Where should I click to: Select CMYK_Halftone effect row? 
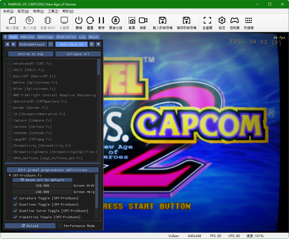point(48,158)
